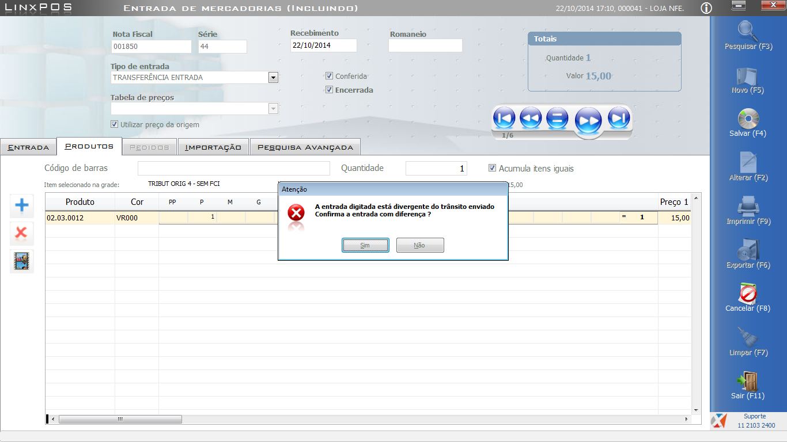Go to the next record
This screenshot has width=787, height=442.
(588, 121)
